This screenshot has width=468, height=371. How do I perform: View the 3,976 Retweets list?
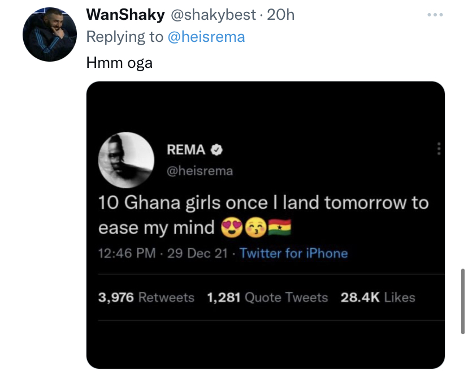coord(146,297)
